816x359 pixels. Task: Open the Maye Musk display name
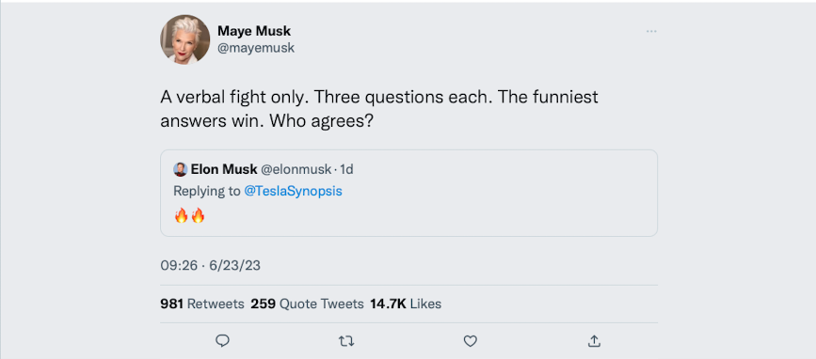pos(254,31)
